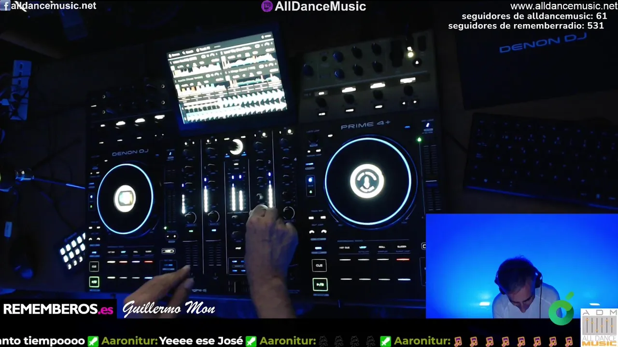
Task: Click the REMEMBEROS.es banner logo
Action: click(x=58, y=309)
